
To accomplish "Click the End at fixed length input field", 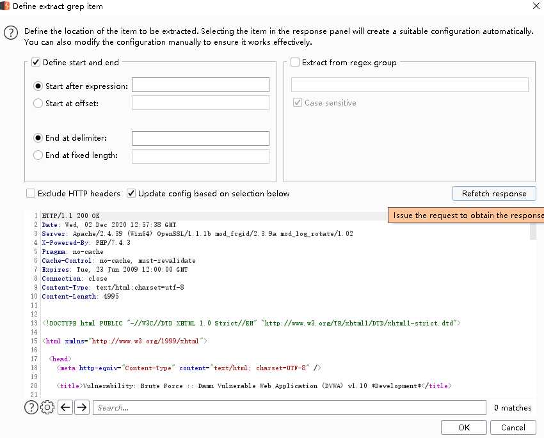I will click(x=200, y=156).
